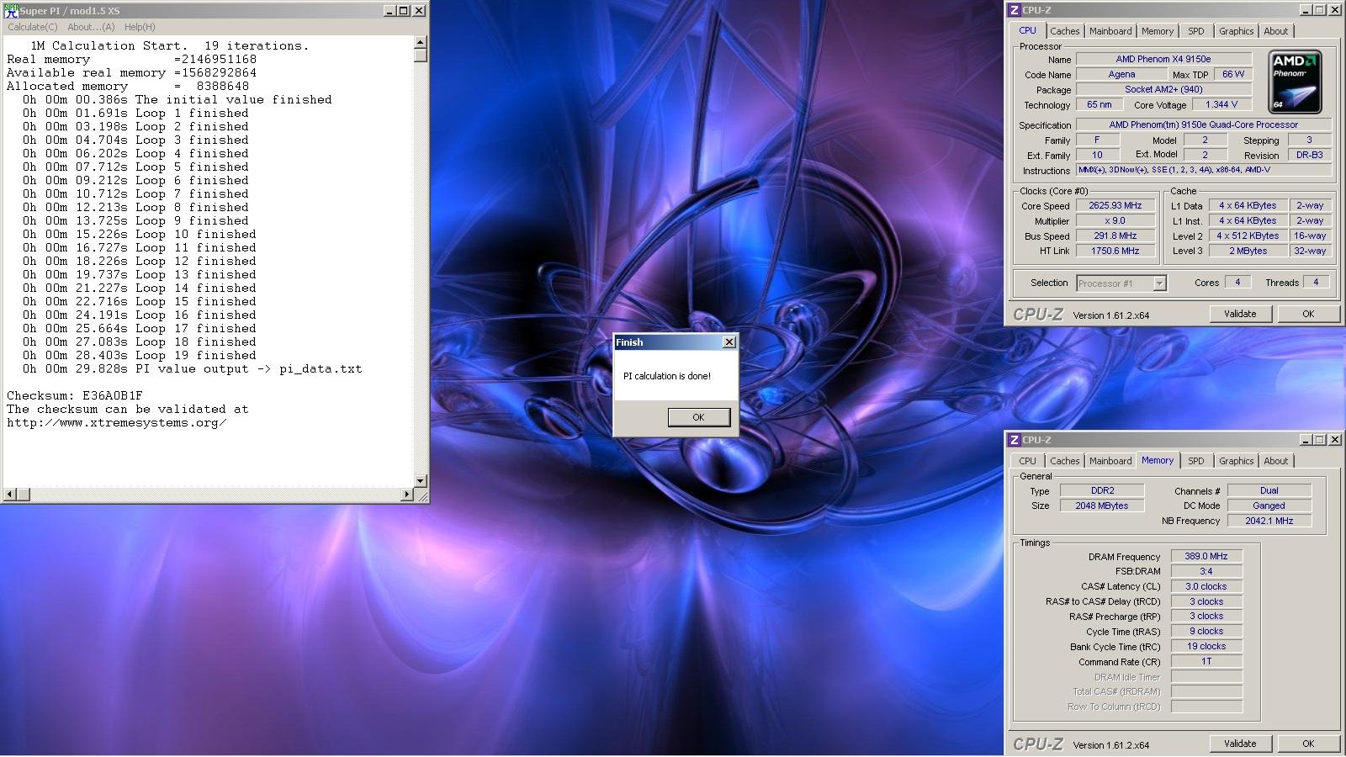Minimize the bottom CPU-Z window
1346x757 pixels.
click(1306, 440)
